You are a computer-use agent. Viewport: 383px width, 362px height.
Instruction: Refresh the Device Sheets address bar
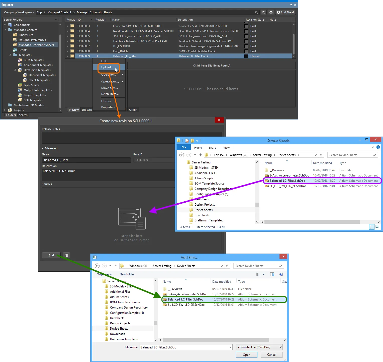tap(321, 155)
